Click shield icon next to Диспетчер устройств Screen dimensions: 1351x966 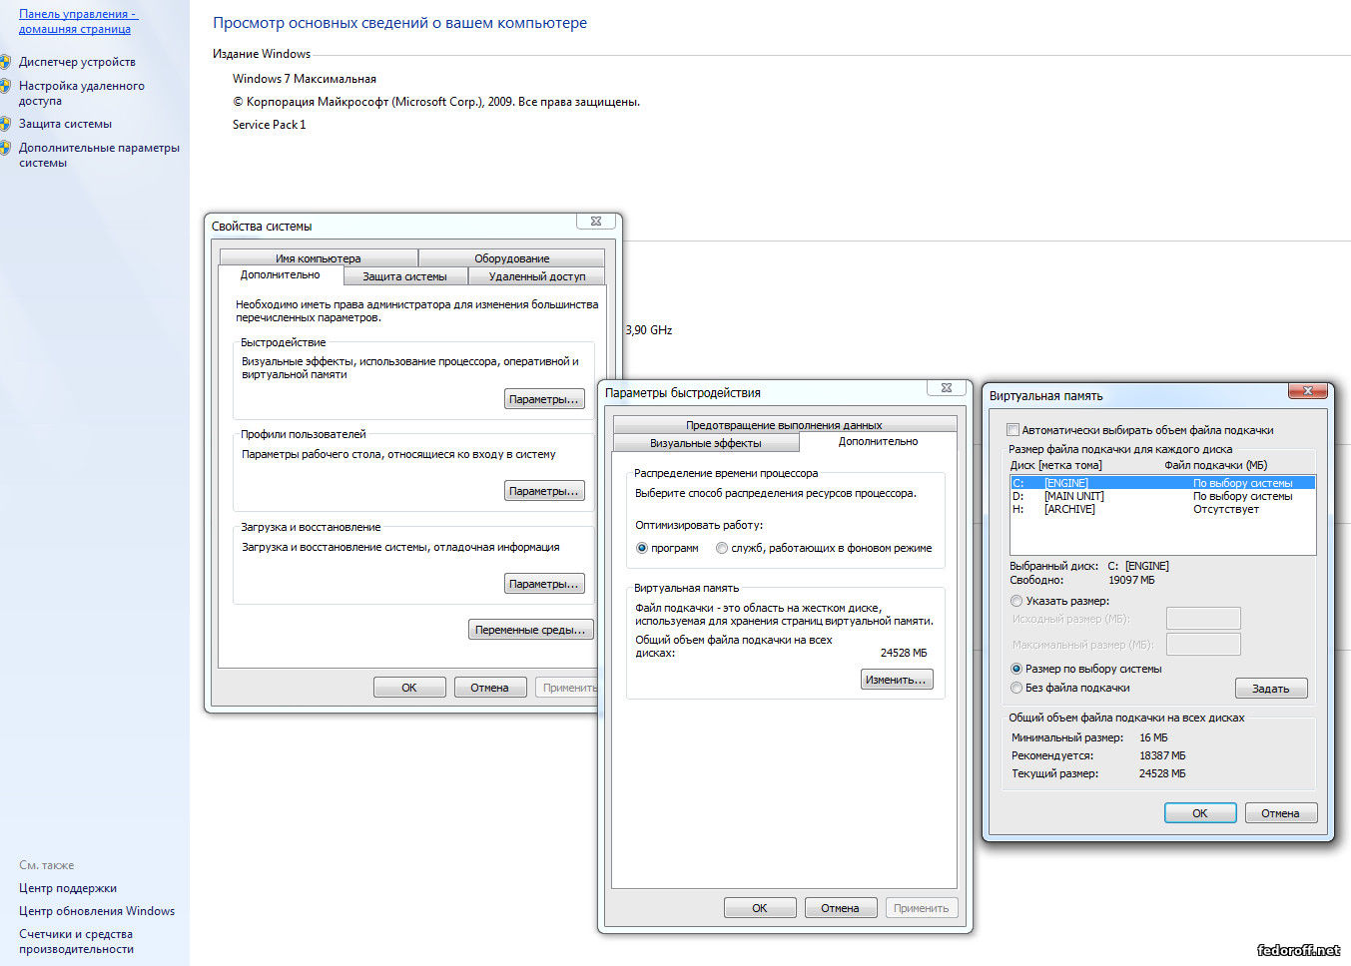click(5, 62)
